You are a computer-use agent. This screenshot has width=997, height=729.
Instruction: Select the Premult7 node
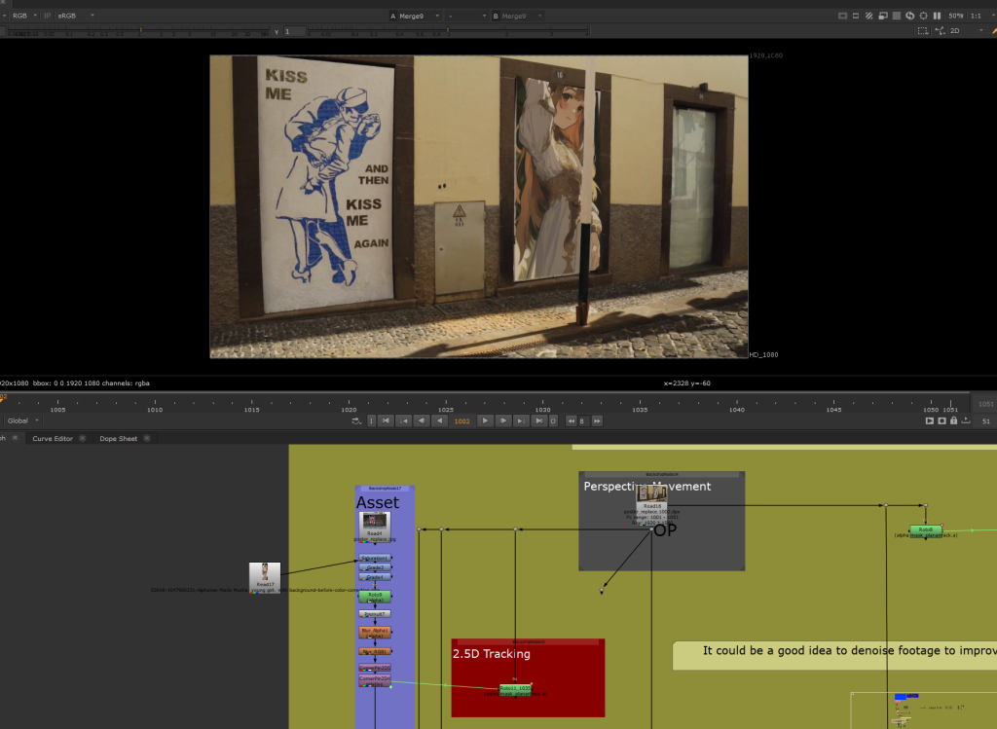tap(375, 614)
